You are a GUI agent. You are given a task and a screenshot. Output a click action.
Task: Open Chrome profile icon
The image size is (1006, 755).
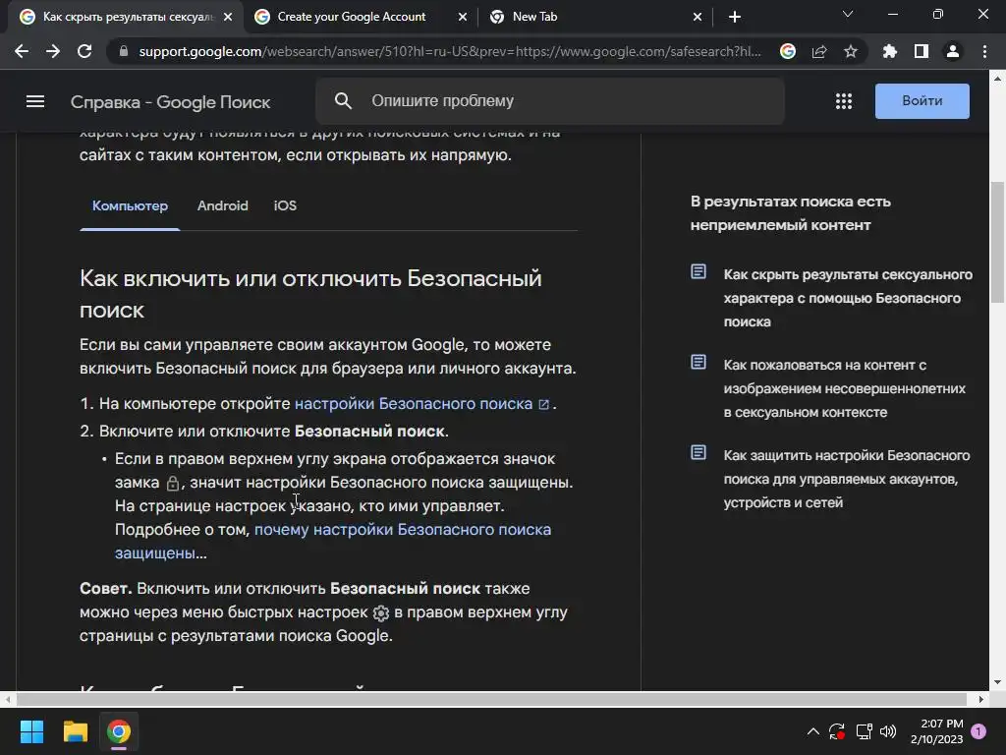point(953,51)
